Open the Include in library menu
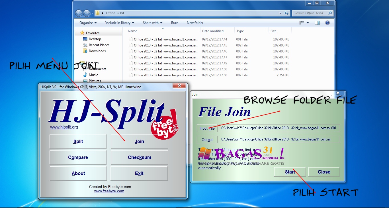 (119, 23)
